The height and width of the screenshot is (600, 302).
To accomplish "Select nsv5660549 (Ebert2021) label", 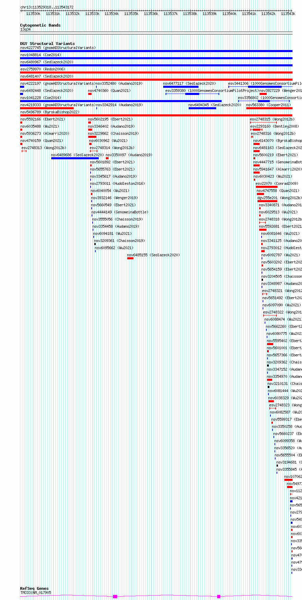I will click(114, 205).
